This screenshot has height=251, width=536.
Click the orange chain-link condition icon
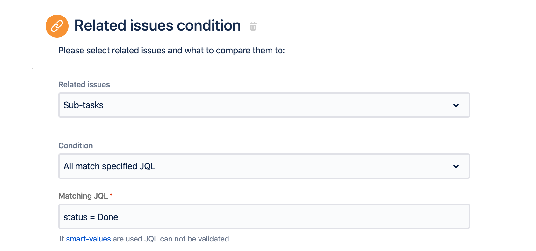pyautogui.click(x=57, y=26)
